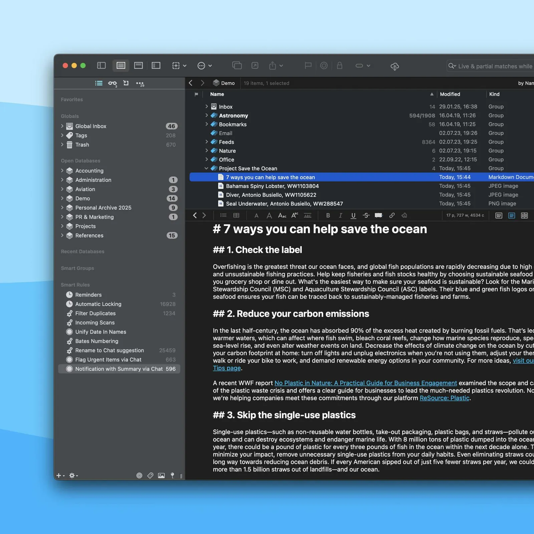The width and height of the screenshot is (534, 534).
Task: Click the cloud sync icon
Action: click(394, 66)
